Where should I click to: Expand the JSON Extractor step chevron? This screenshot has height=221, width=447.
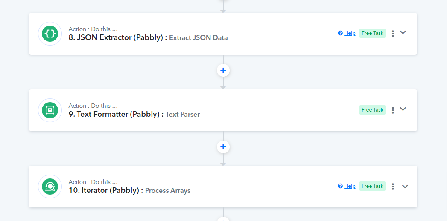pos(403,32)
